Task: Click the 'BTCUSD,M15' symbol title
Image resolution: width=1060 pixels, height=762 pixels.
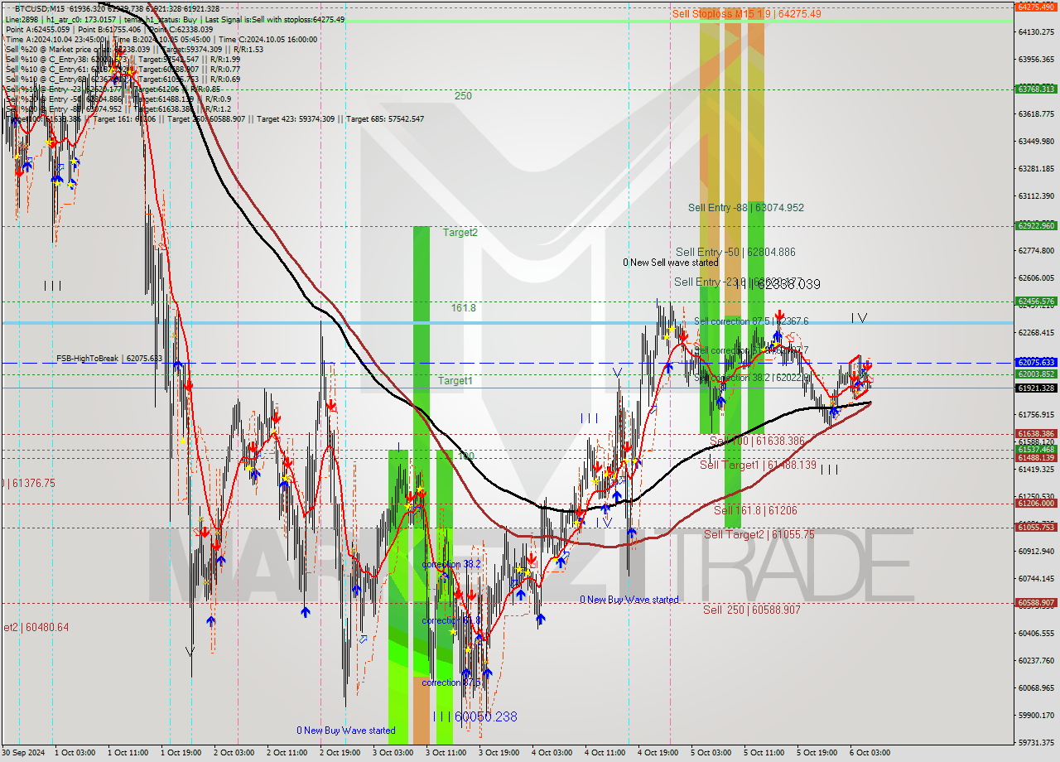Action: click(40, 8)
